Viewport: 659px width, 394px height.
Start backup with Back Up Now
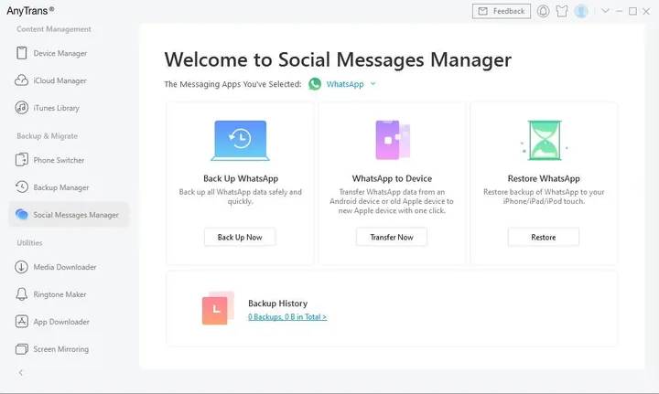(240, 237)
